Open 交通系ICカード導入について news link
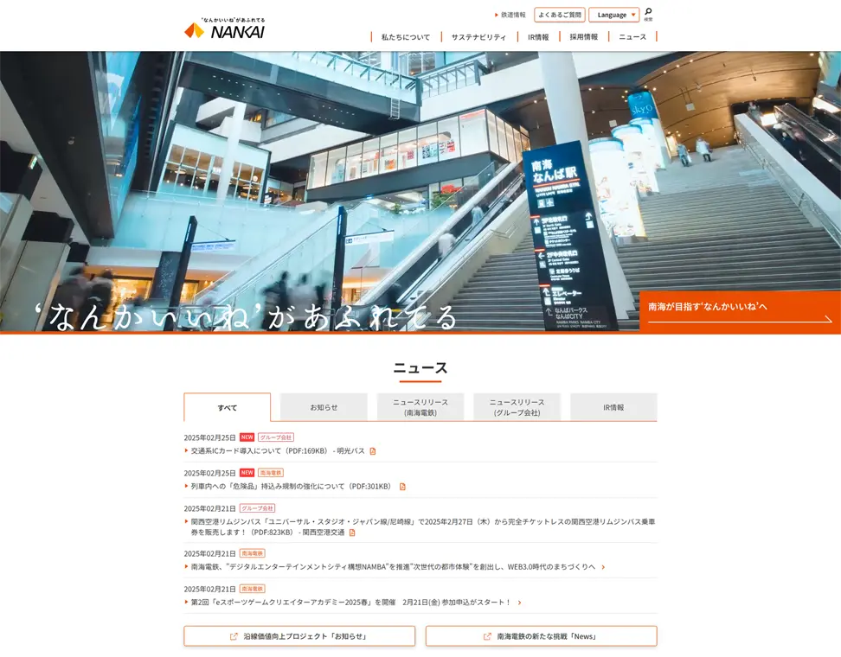Screen dimensions: 841x657 (x=278, y=451)
